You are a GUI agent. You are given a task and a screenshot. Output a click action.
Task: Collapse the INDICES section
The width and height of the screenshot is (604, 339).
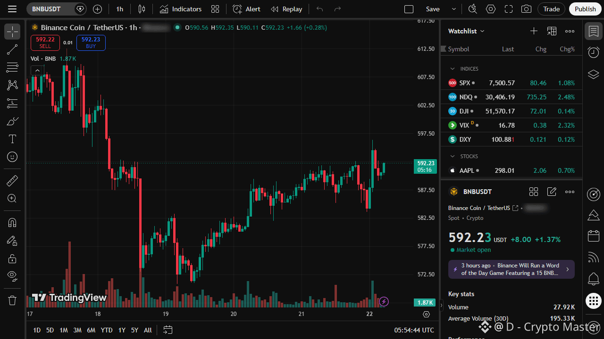pyautogui.click(x=453, y=69)
